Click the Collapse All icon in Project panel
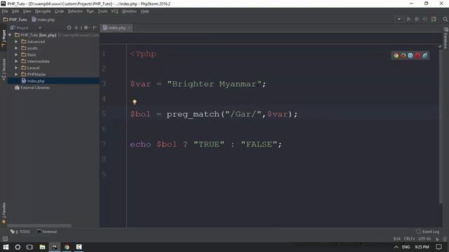Image resolution: width=449 pixels, height=252 pixels. (x=76, y=28)
